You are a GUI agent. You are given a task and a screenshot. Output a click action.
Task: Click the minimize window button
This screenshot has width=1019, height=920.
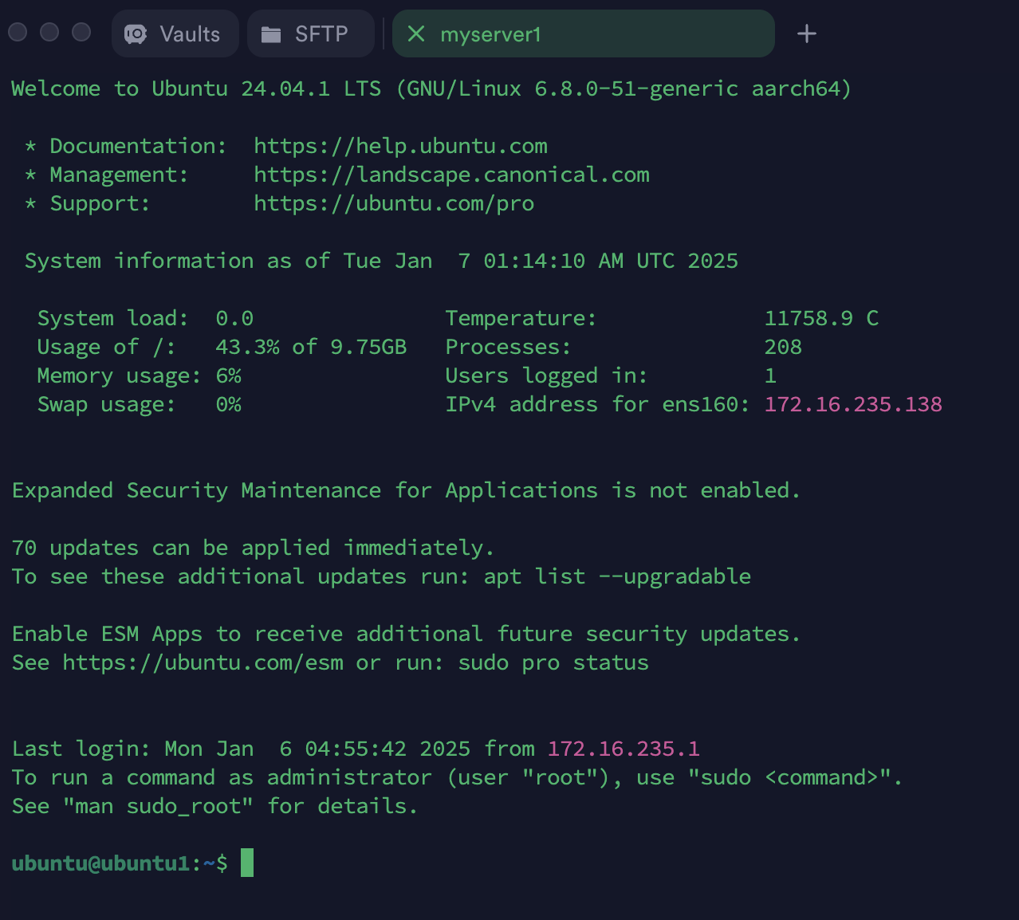tap(49, 32)
